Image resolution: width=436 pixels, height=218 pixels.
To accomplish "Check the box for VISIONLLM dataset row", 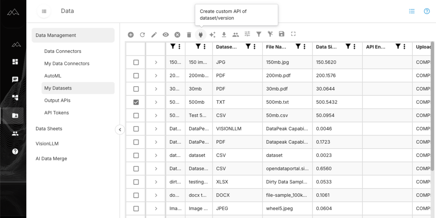I will pos(136,129).
